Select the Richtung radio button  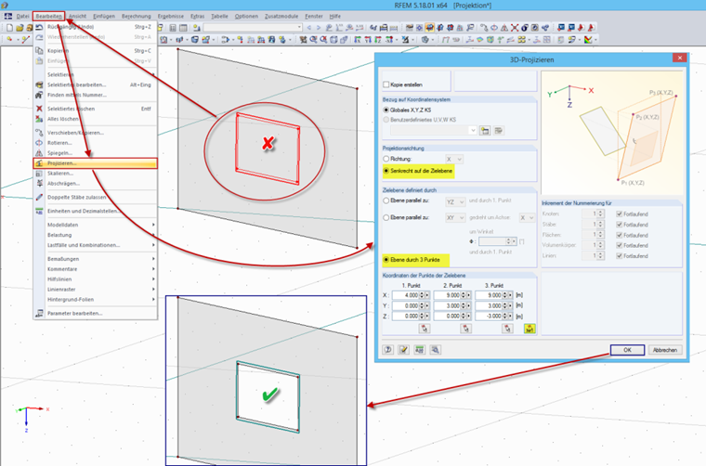[x=386, y=159]
